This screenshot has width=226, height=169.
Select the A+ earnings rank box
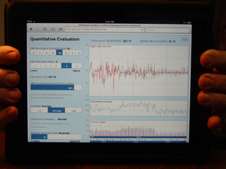coord(79,53)
